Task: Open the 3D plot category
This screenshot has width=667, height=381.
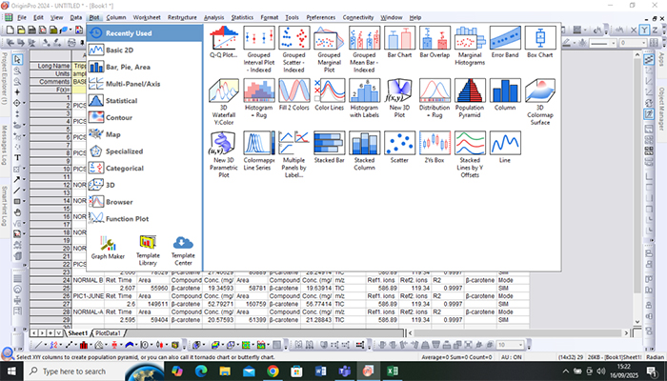Action: pos(145,185)
